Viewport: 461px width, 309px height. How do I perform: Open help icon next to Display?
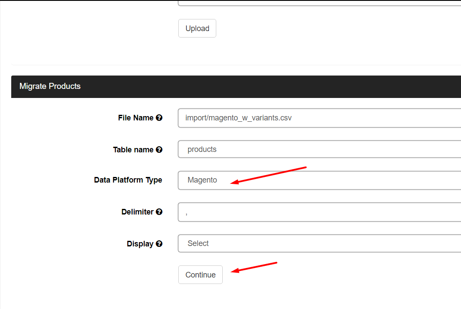(x=159, y=244)
